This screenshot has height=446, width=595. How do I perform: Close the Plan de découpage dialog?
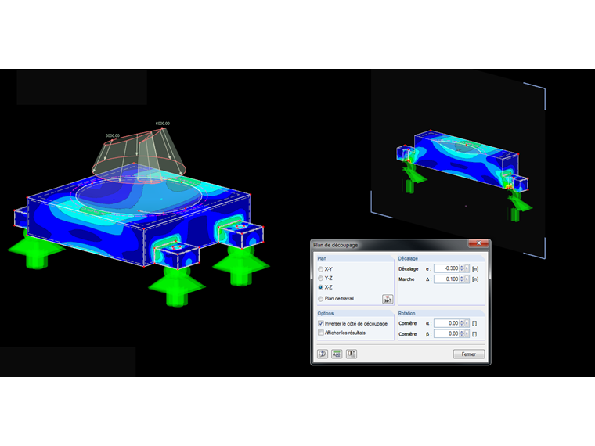[478, 243]
